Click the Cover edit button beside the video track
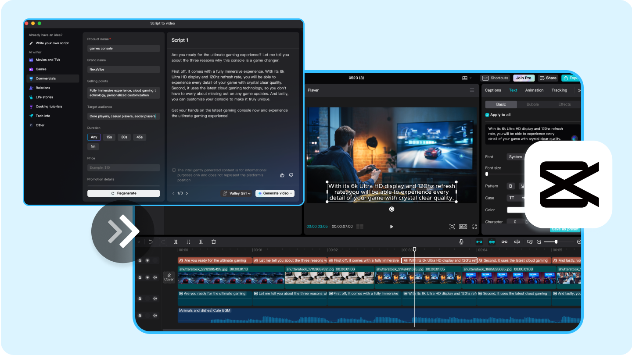This screenshot has height=355, width=632. click(x=169, y=277)
